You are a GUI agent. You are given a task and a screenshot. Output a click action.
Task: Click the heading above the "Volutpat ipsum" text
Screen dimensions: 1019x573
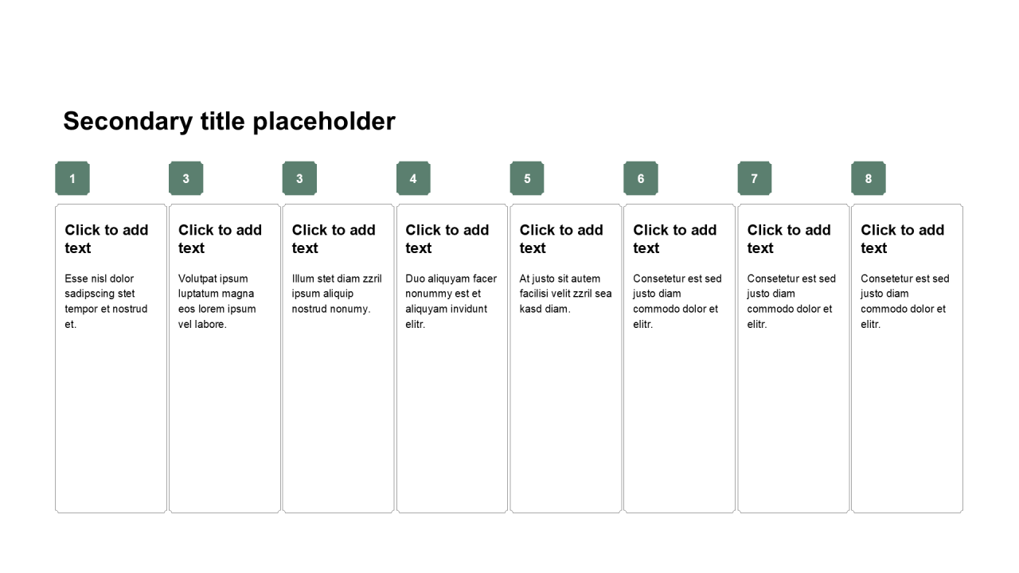[x=220, y=239]
